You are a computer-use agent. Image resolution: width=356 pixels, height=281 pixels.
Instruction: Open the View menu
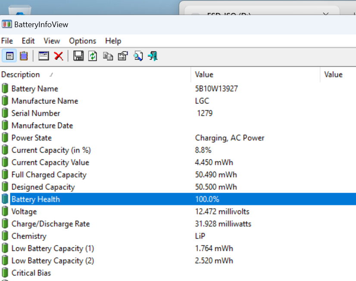[x=52, y=41]
